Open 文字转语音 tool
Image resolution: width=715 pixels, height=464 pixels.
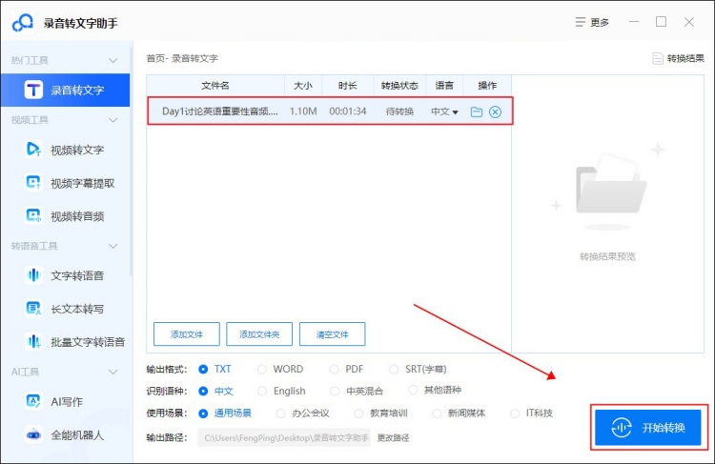[x=65, y=275]
